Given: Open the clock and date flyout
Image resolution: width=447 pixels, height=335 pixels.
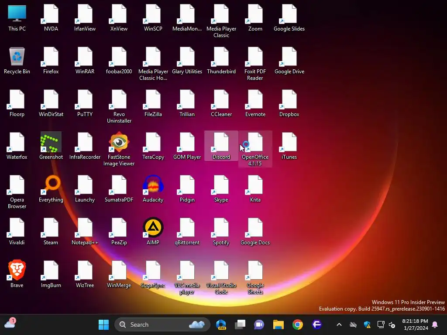Looking at the screenshot, I should (x=415, y=325).
